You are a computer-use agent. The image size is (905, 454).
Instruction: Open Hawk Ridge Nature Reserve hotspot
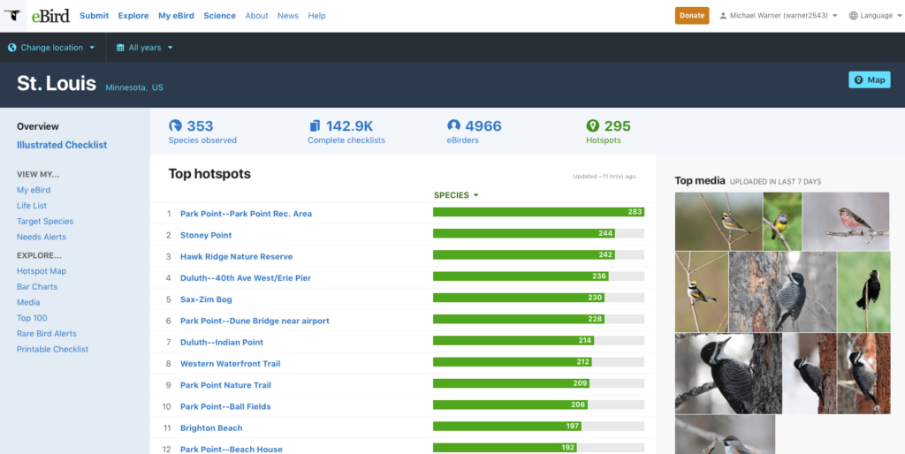pos(237,256)
